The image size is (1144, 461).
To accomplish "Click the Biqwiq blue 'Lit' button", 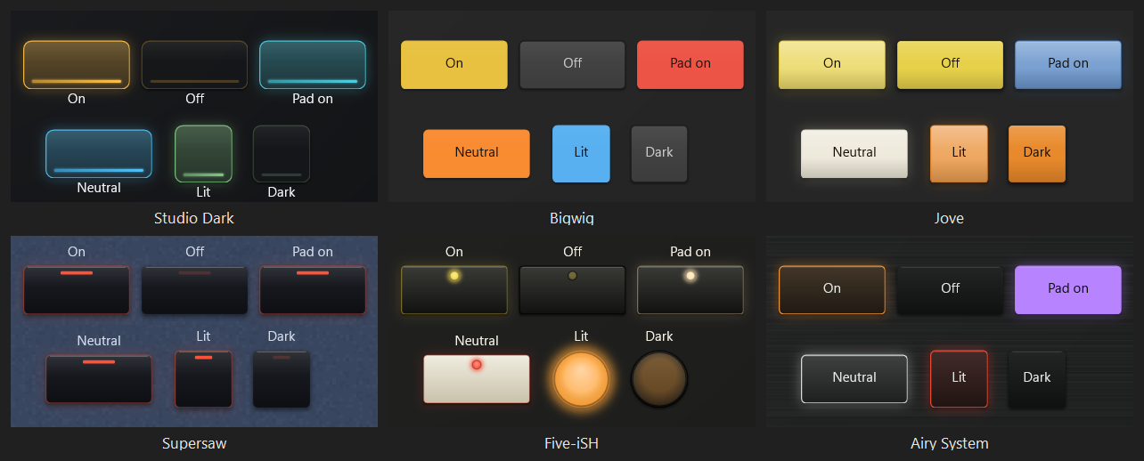I will coord(581,154).
